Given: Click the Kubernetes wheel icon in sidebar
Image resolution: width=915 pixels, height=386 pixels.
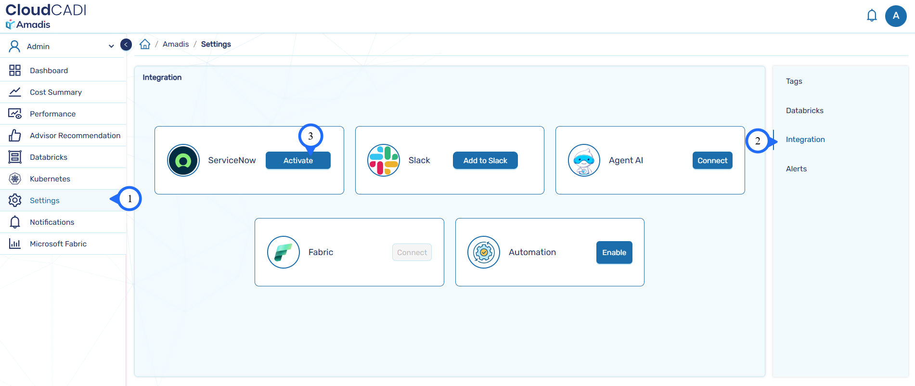Looking at the screenshot, I should click(15, 179).
